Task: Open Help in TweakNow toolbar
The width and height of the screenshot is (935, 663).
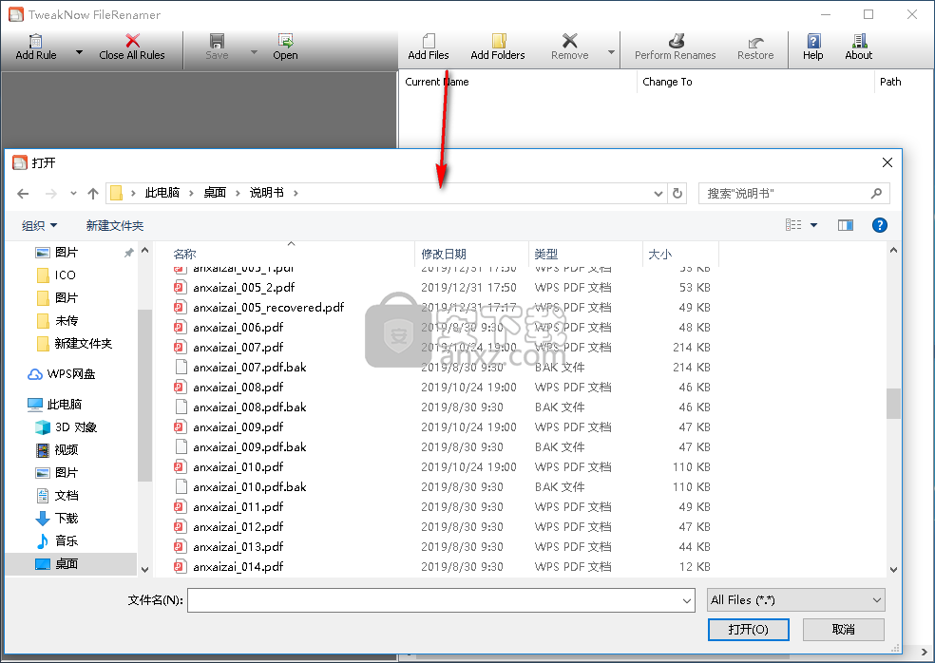Action: [812, 47]
